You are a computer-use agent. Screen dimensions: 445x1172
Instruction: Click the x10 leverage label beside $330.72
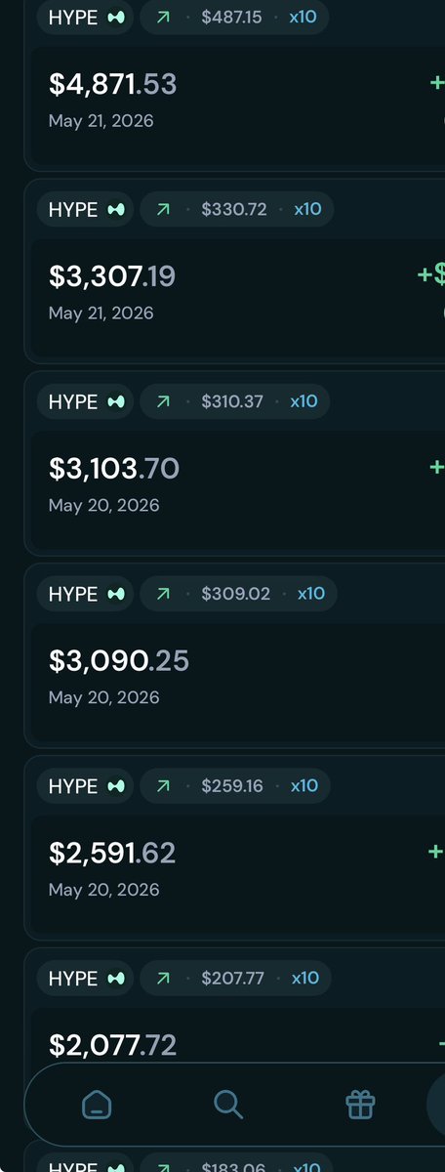307,209
